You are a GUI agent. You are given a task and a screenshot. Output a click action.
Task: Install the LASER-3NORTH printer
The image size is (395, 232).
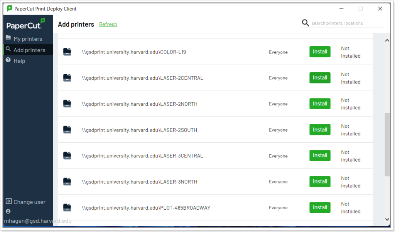point(320,182)
